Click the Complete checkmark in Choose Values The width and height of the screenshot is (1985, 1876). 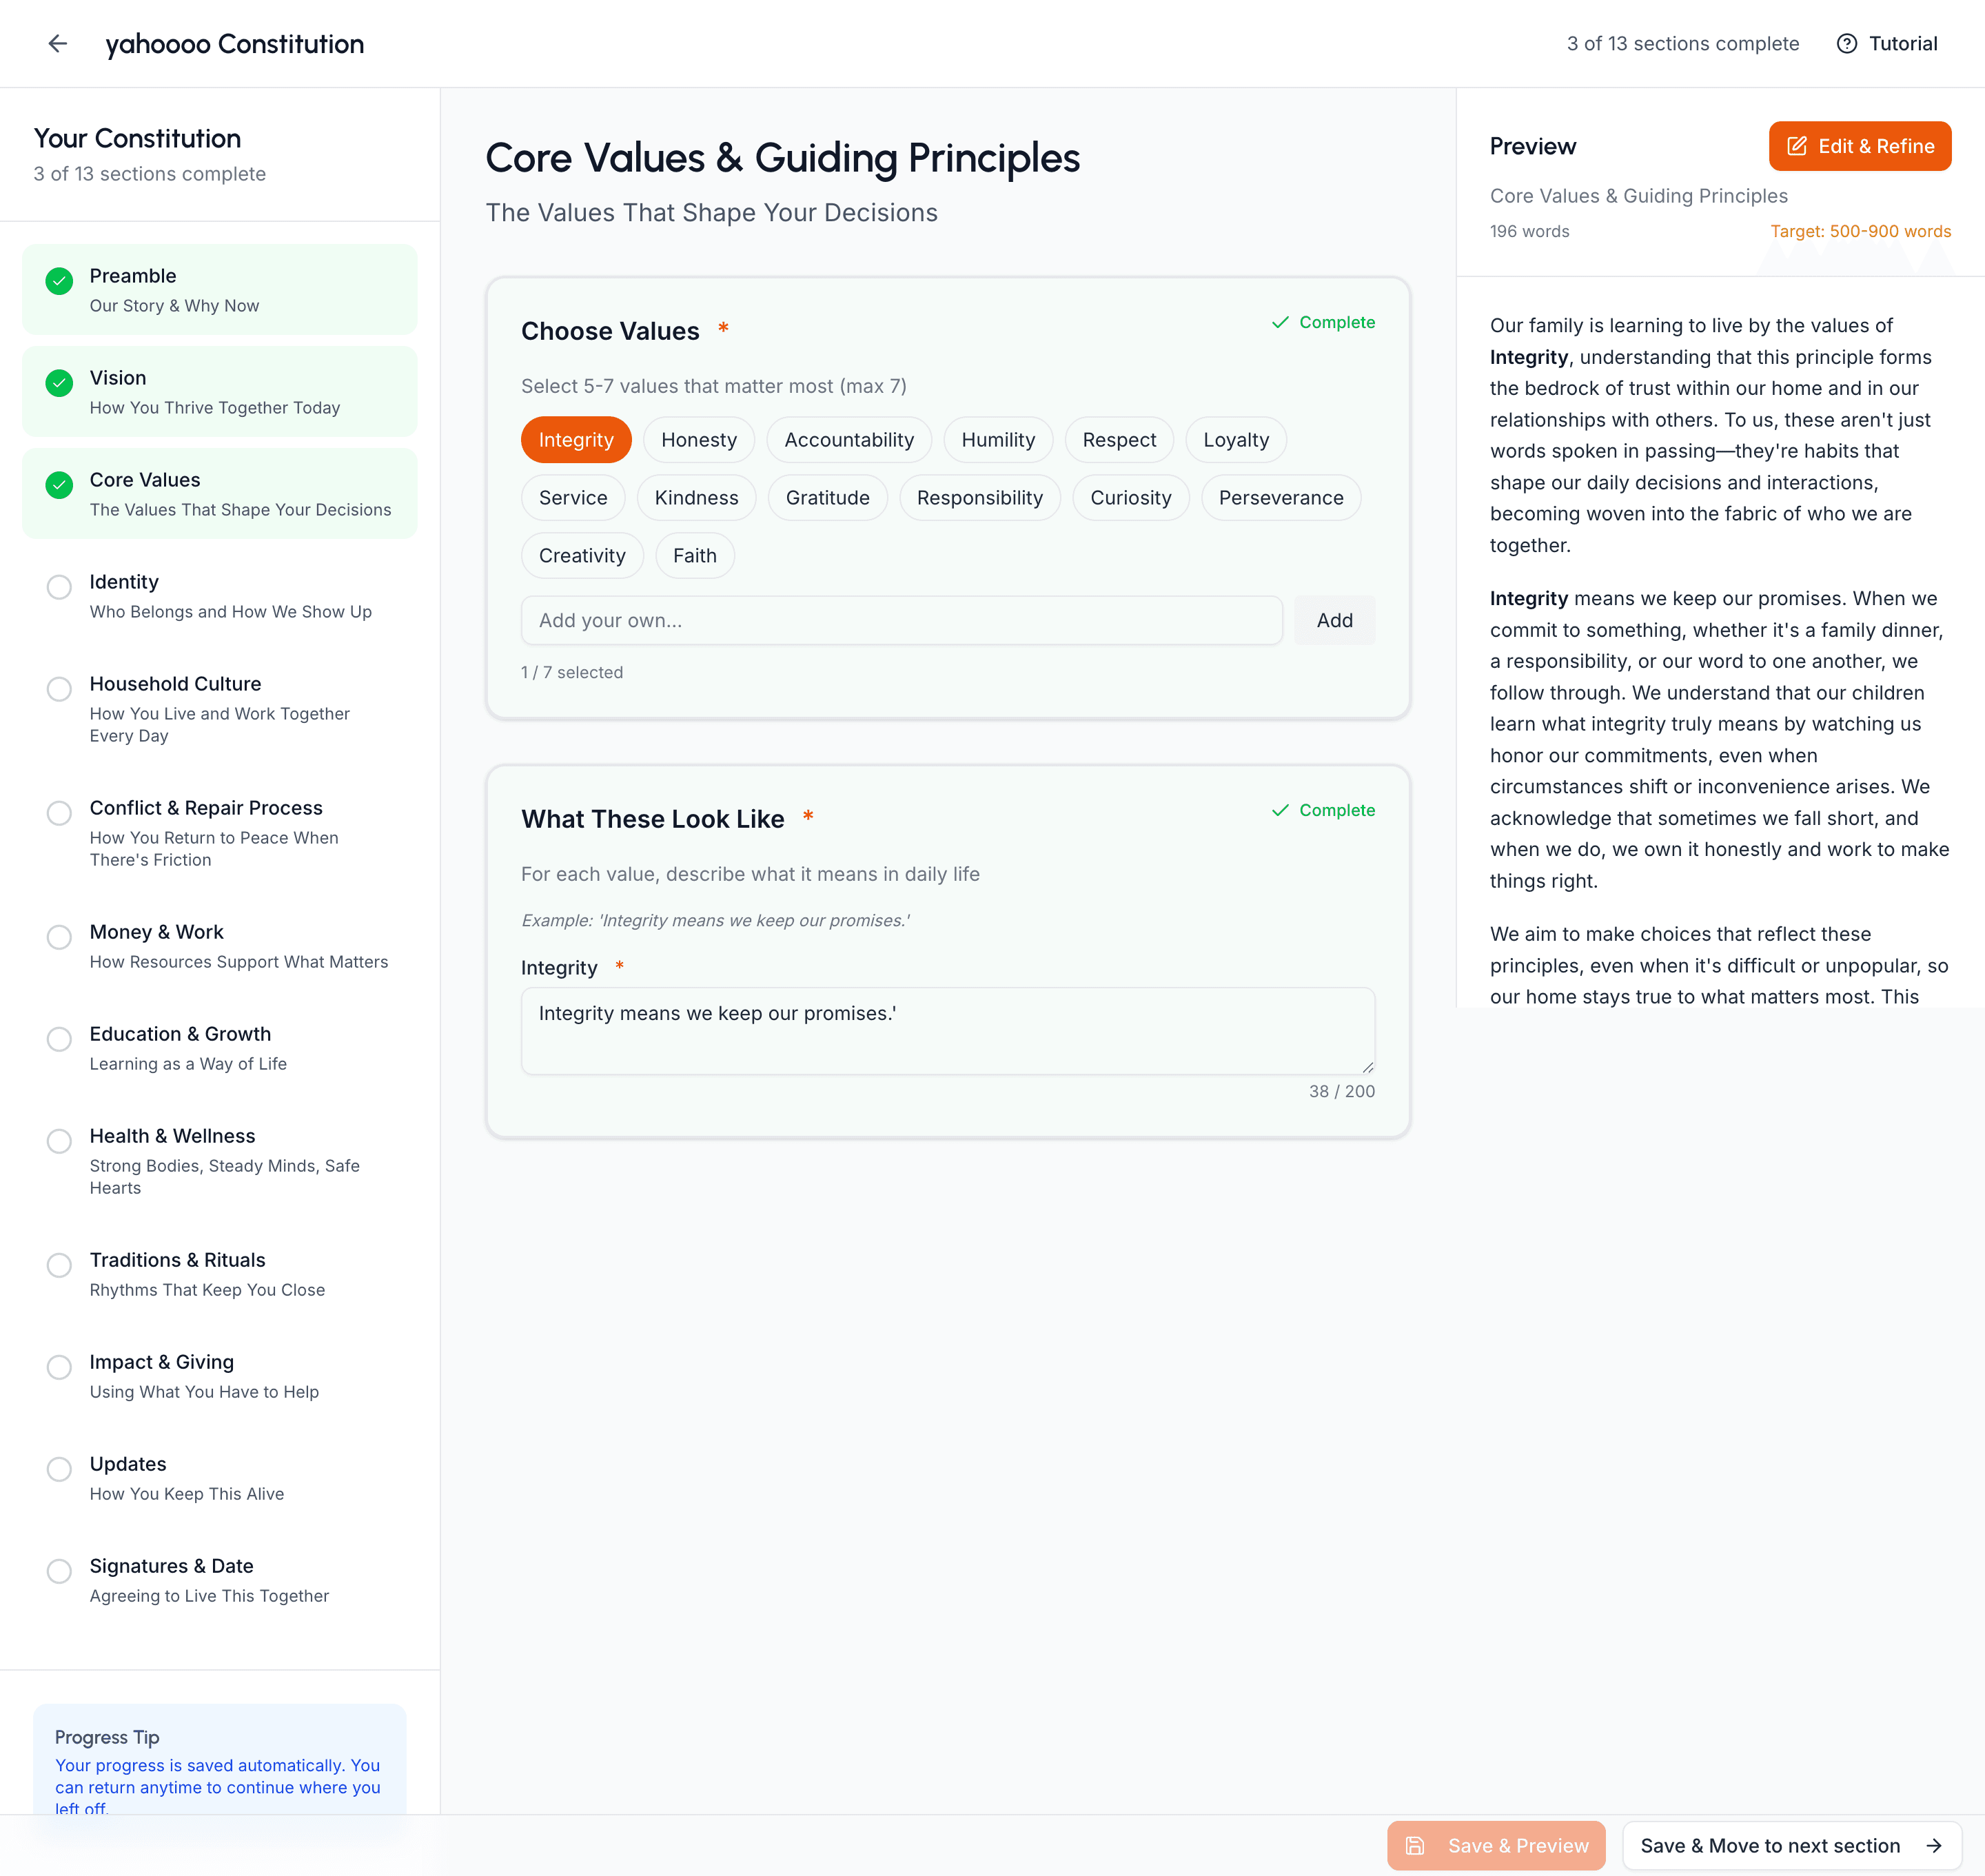(x=1279, y=322)
